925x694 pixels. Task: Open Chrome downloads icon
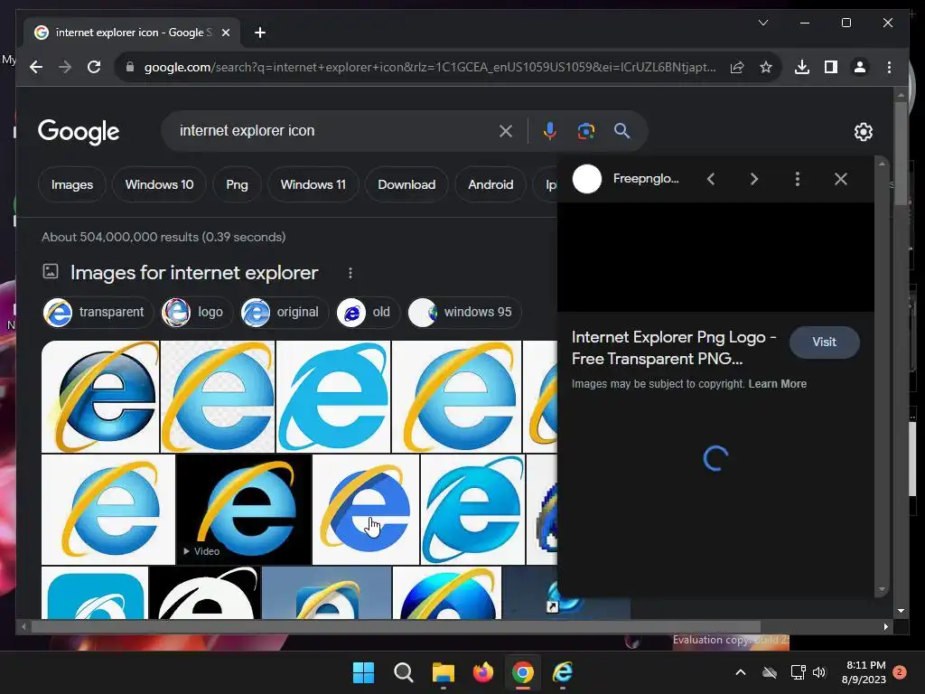pyautogui.click(x=802, y=67)
